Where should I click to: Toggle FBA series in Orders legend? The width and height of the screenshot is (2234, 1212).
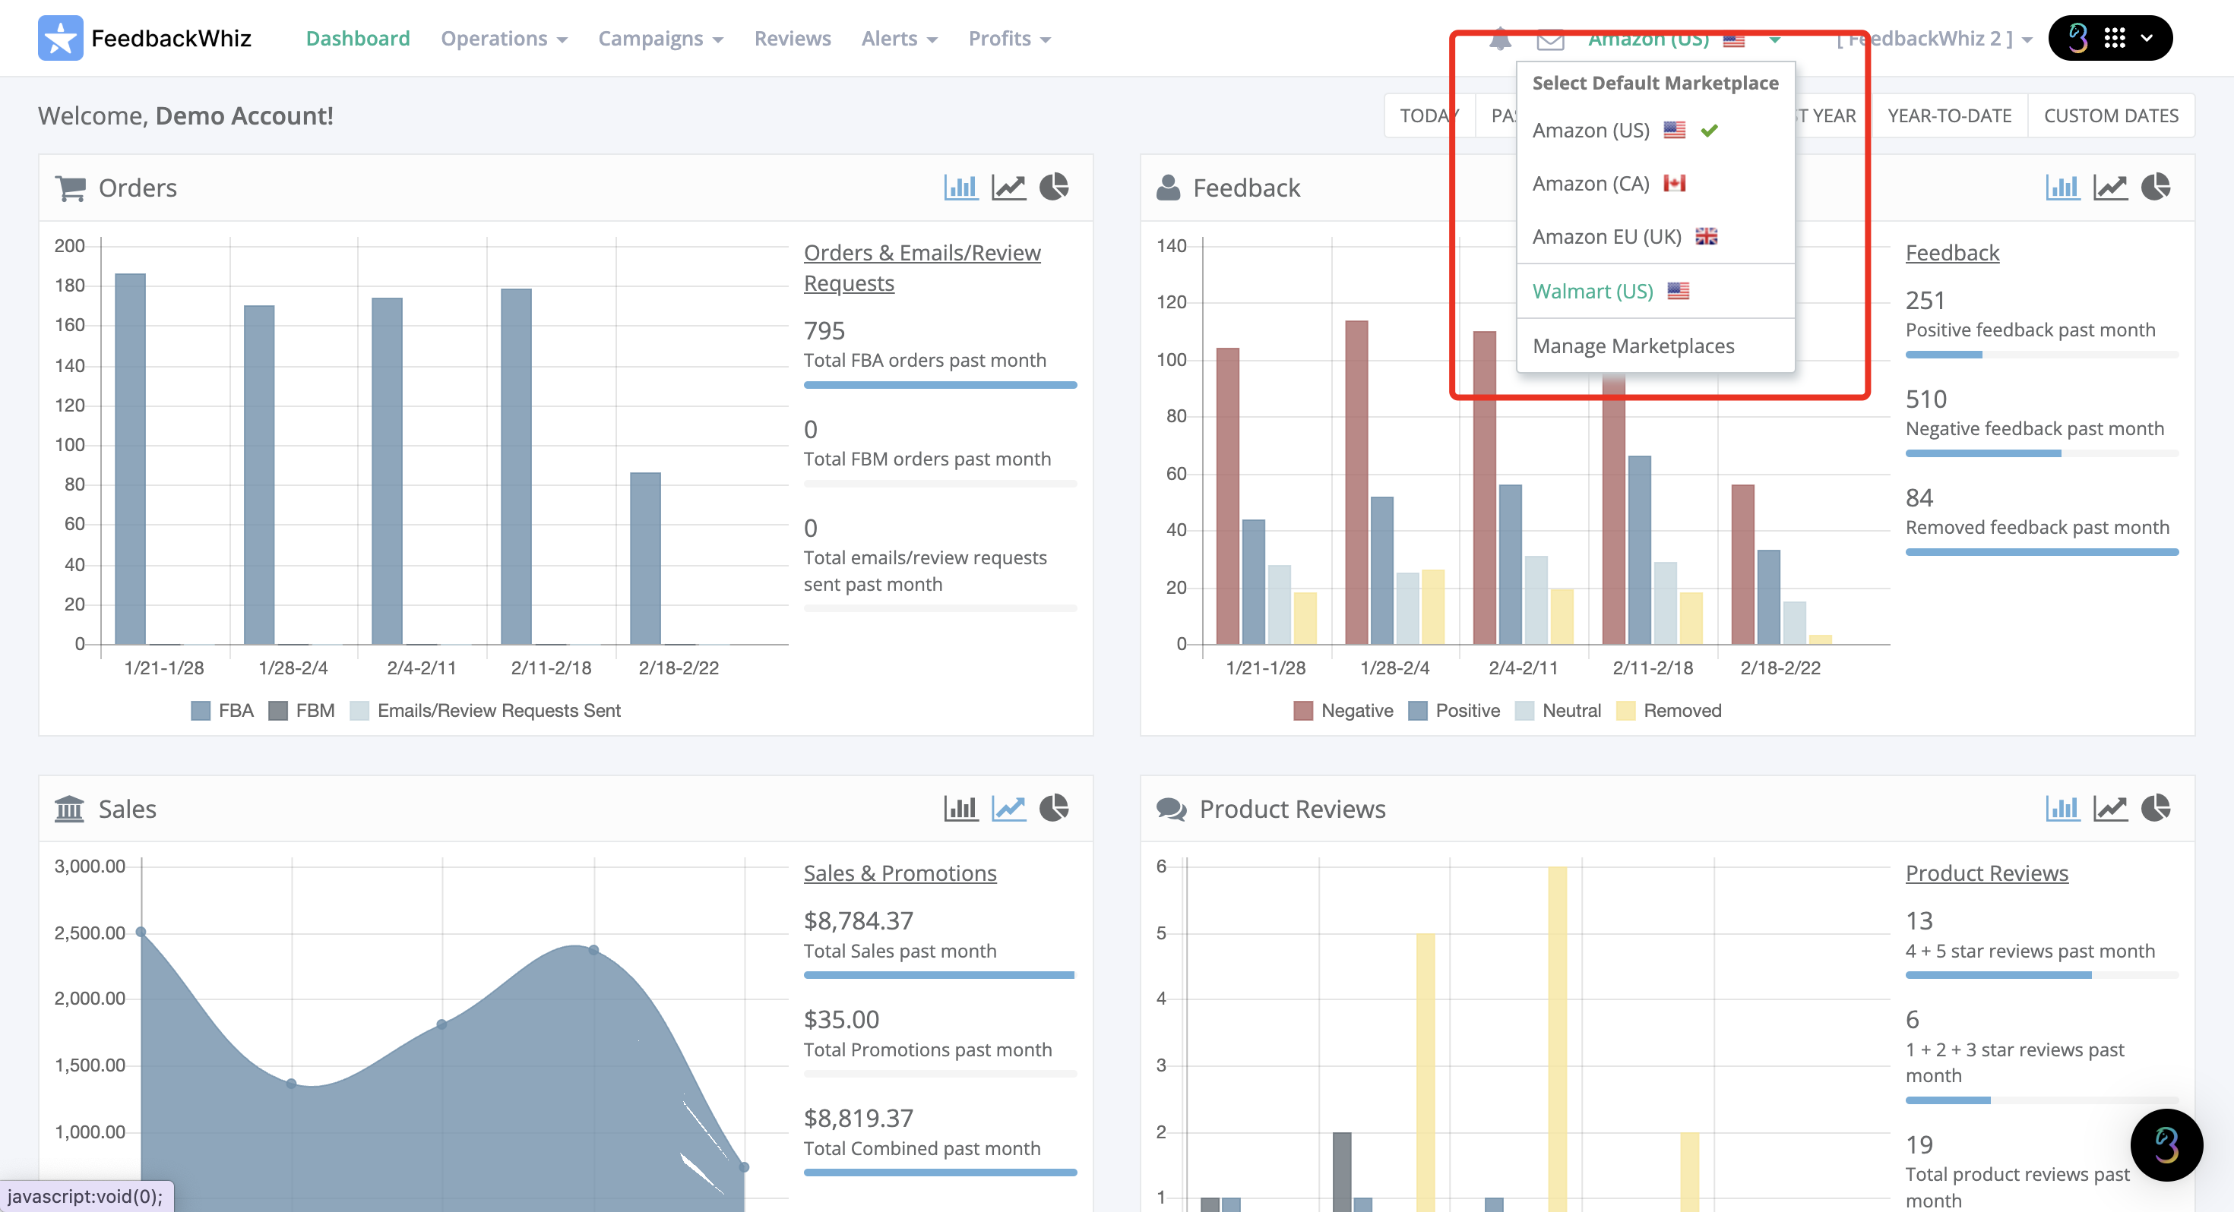[222, 711]
